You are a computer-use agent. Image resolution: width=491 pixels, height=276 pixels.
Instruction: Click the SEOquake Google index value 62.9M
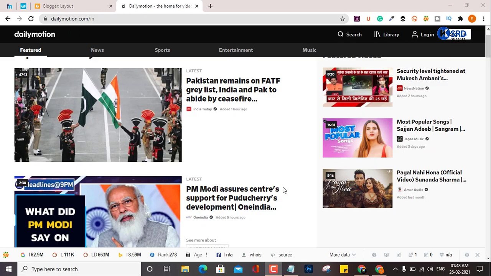coord(36,255)
